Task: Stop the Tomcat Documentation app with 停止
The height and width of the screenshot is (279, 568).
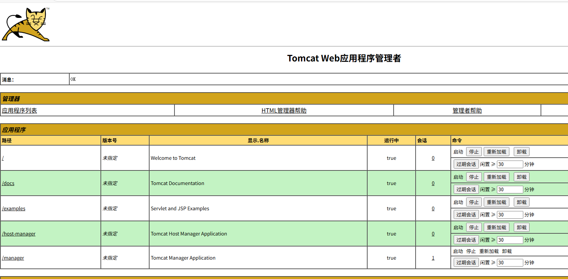Action: (474, 177)
